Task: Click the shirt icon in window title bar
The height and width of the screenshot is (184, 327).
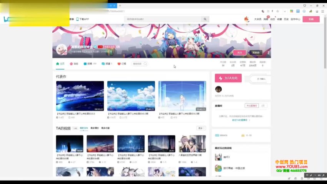Action: click(305, 6)
